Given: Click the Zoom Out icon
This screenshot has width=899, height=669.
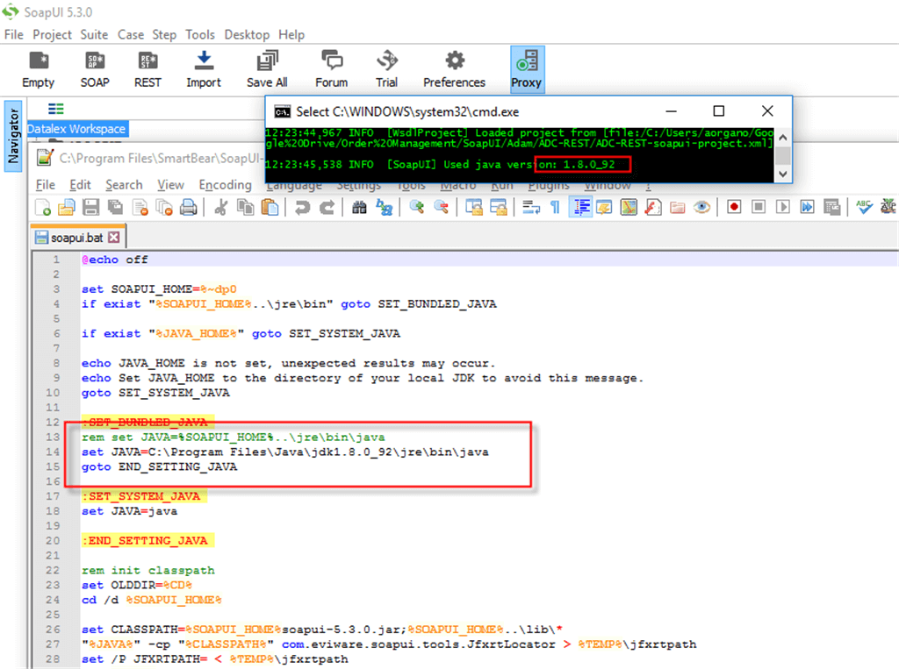Looking at the screenshot, I should (441, 207).
